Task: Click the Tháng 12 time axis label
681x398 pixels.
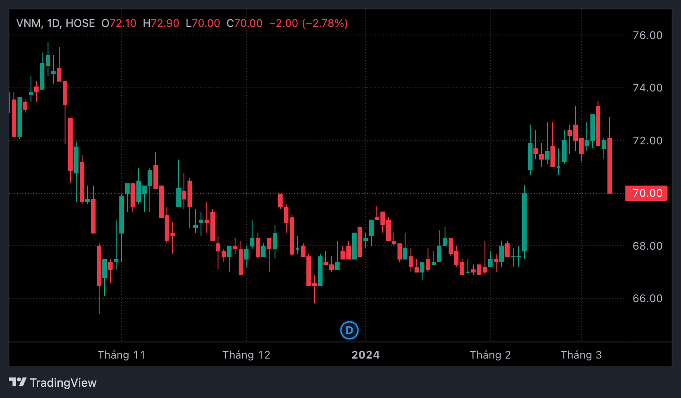Action: point(246,355)
